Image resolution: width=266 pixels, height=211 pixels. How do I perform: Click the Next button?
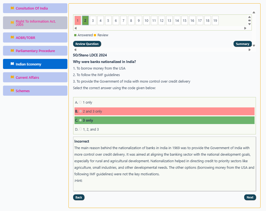click(x=250, y=197)
